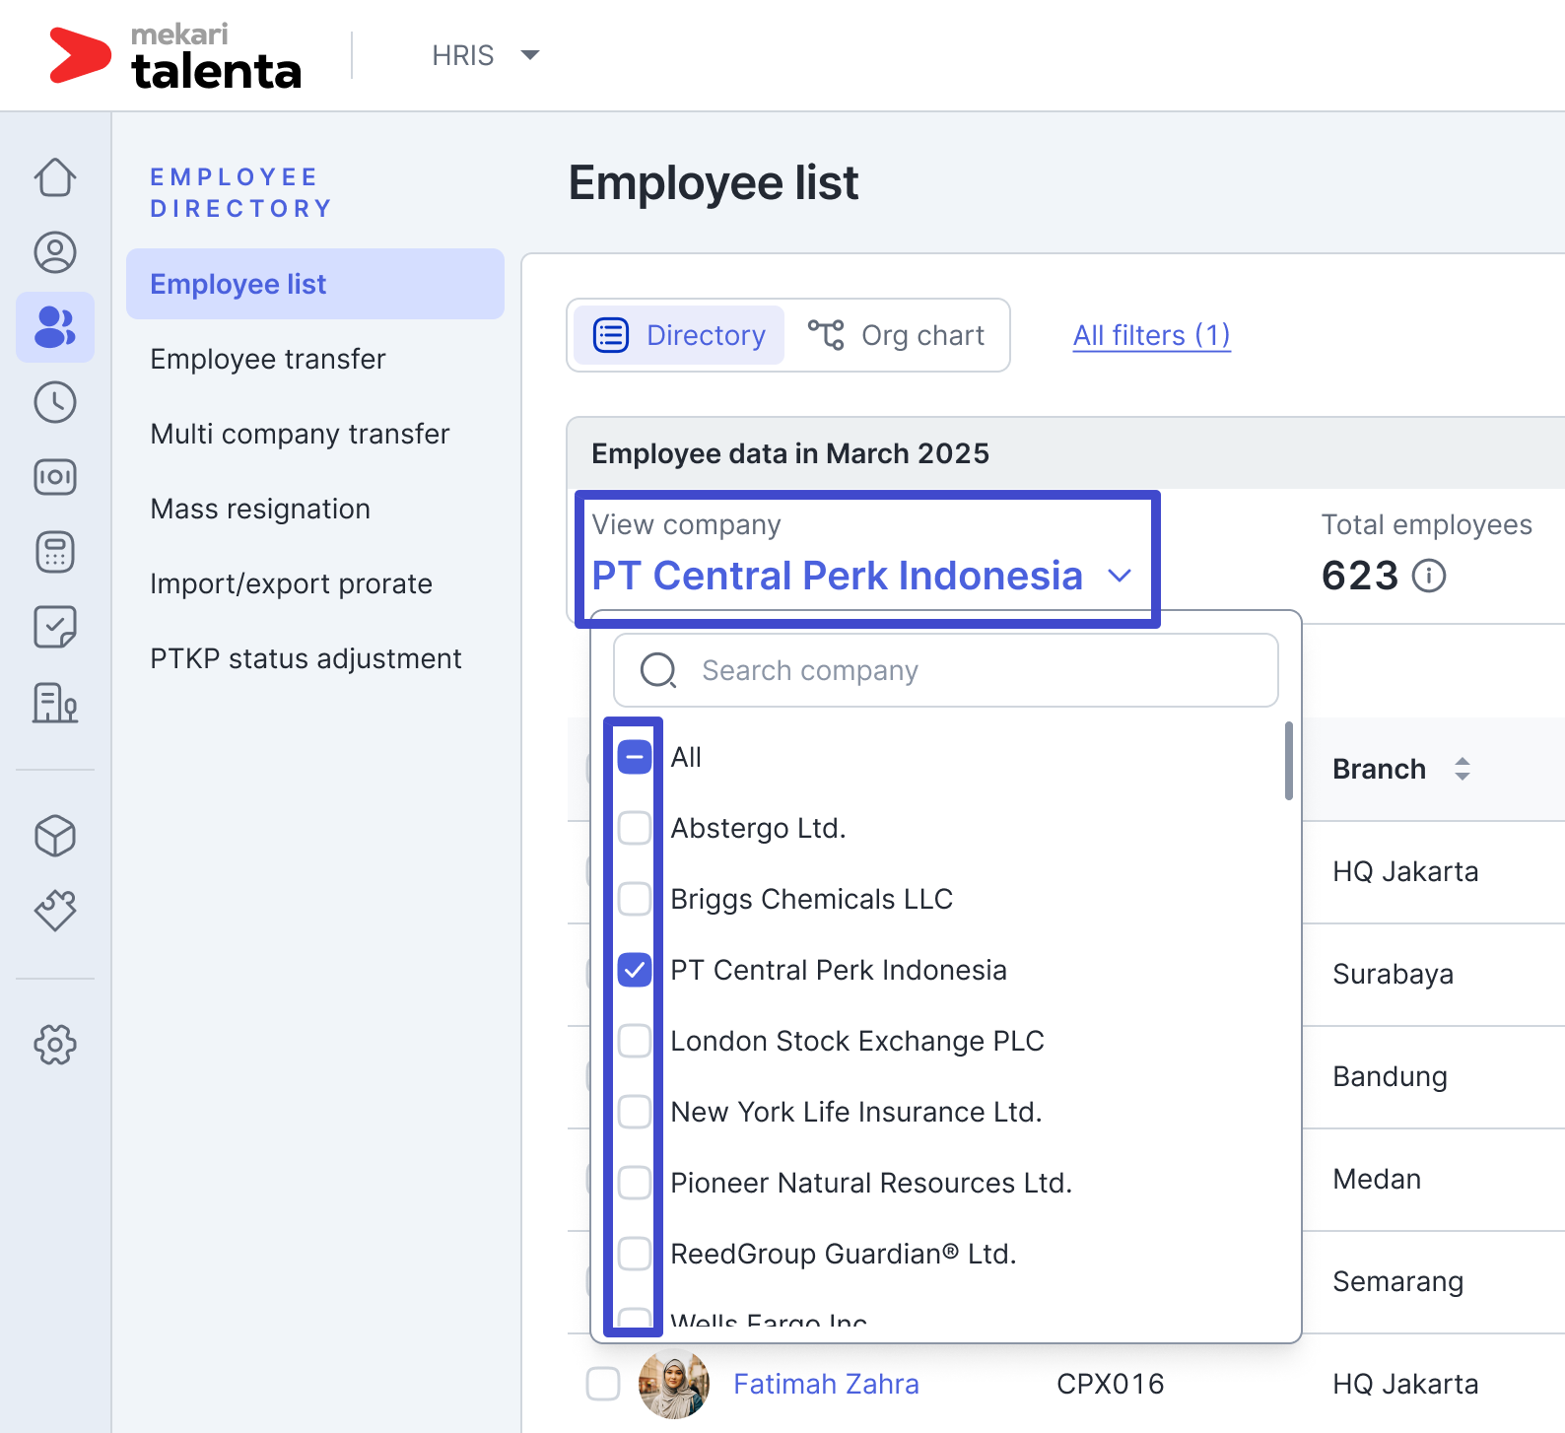Screen dimensions: 1565x1433
Task: Select the Abstergo Ltd. company name
Action: click(x=758, y=828)
